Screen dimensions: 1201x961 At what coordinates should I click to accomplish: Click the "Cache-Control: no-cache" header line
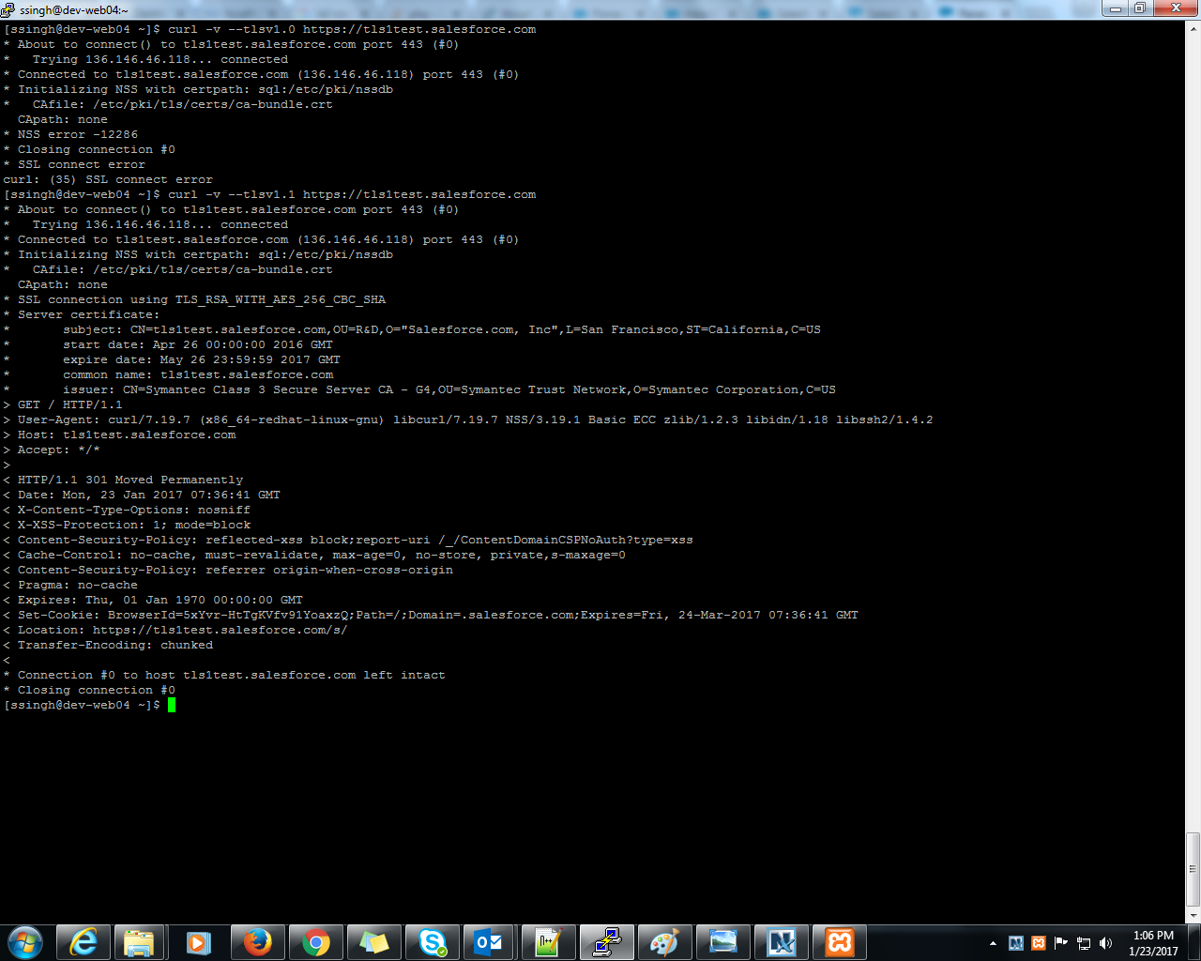pyautogui.click(x=314, y=555)
